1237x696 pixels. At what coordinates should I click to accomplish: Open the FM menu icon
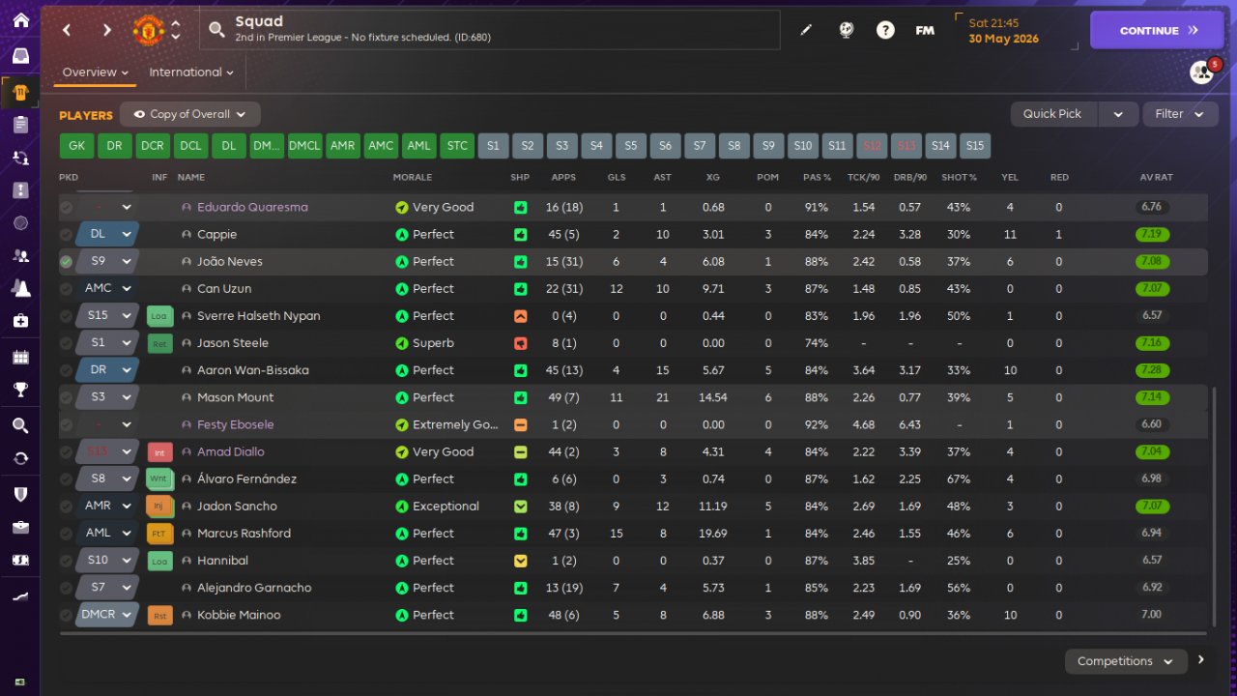925,30
